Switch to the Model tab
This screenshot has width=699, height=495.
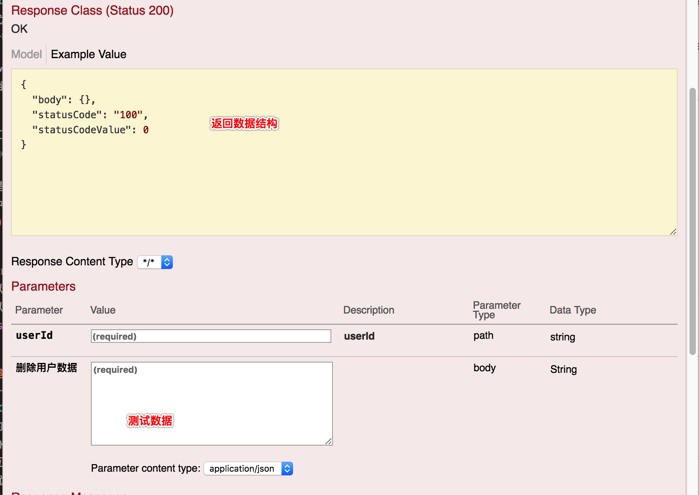coord(26,54)
